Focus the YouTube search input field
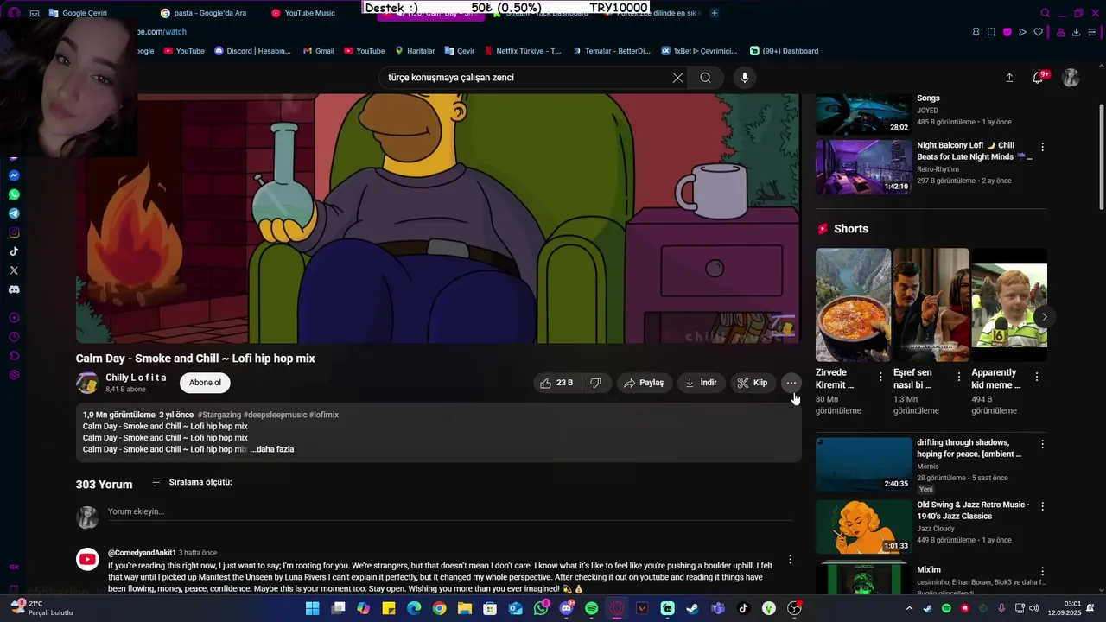This screenshot has width=1106, height=622. point(527,78)
